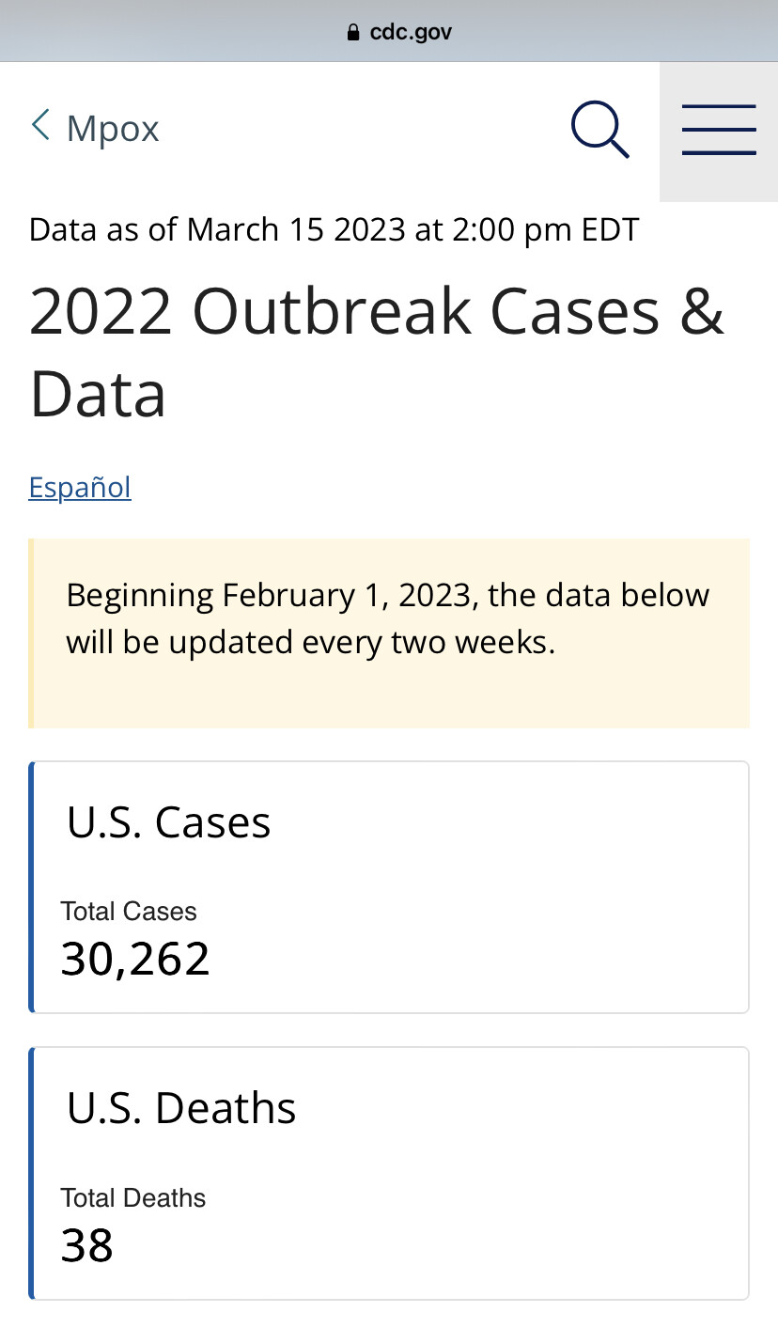Tap the lock icon in address bar

coord(353,33)
